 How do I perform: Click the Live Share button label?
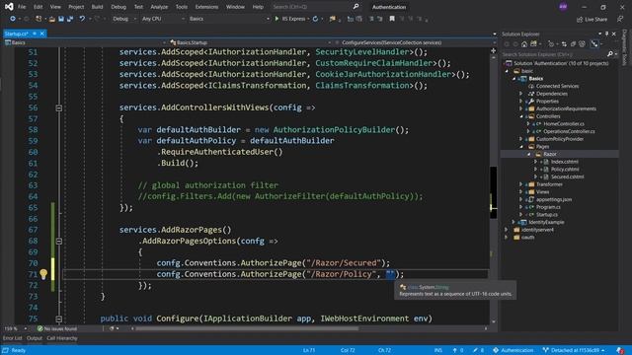click(595, 20)
